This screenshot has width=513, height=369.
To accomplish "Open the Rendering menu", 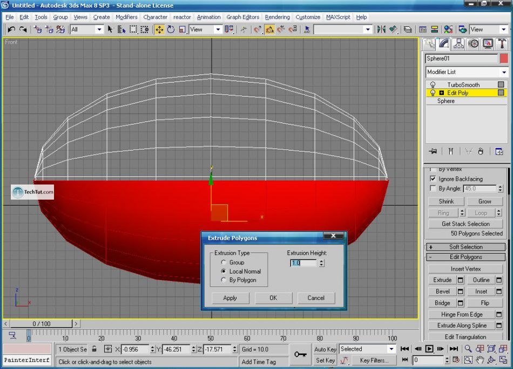I will tap(277, 17).
